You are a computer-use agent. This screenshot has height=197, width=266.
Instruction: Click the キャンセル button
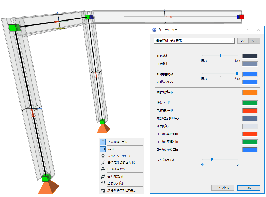[223, 188]
